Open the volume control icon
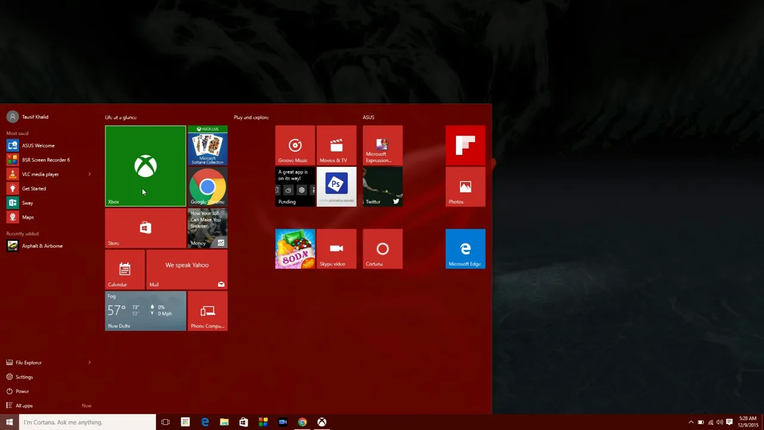Viewport: 764px width, 430px height. coord(720,422)
